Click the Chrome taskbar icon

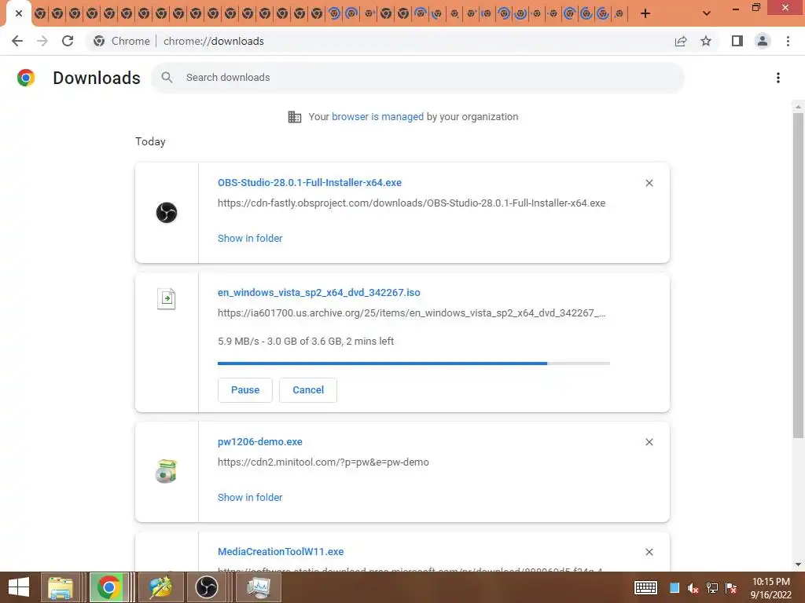click(108, 587)
